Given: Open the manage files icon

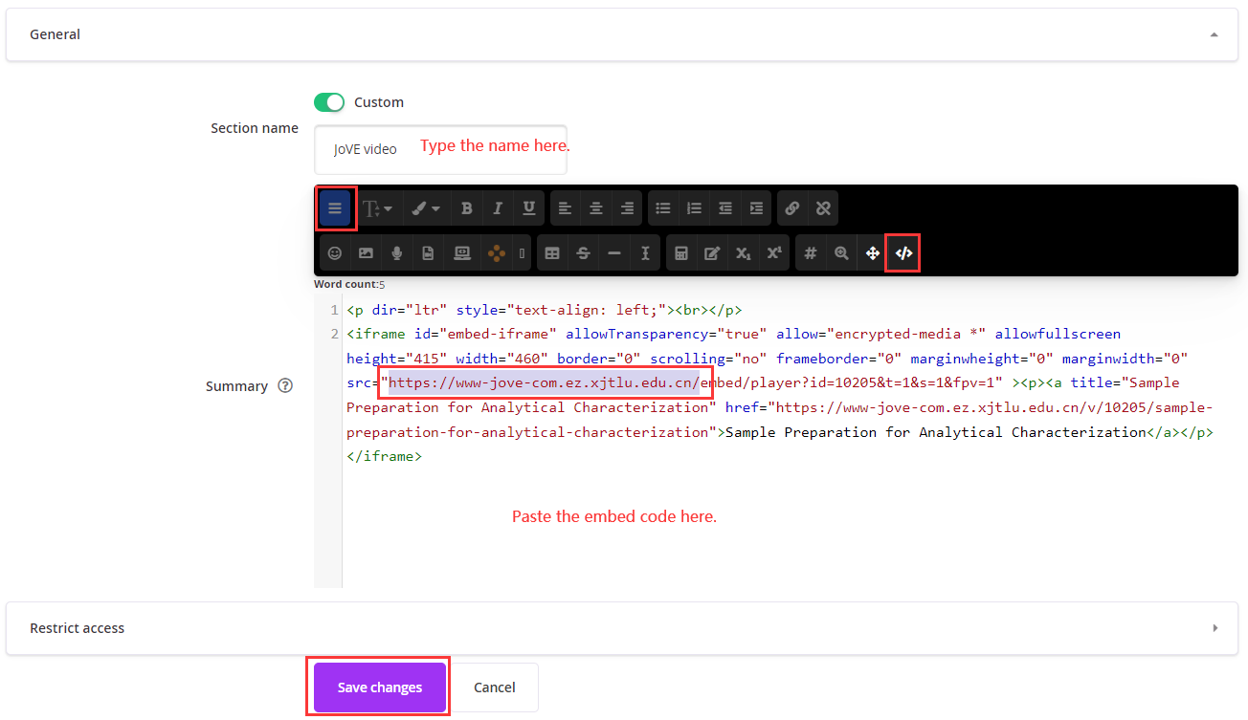Looking at the screenshot, I should coord(428,253).
